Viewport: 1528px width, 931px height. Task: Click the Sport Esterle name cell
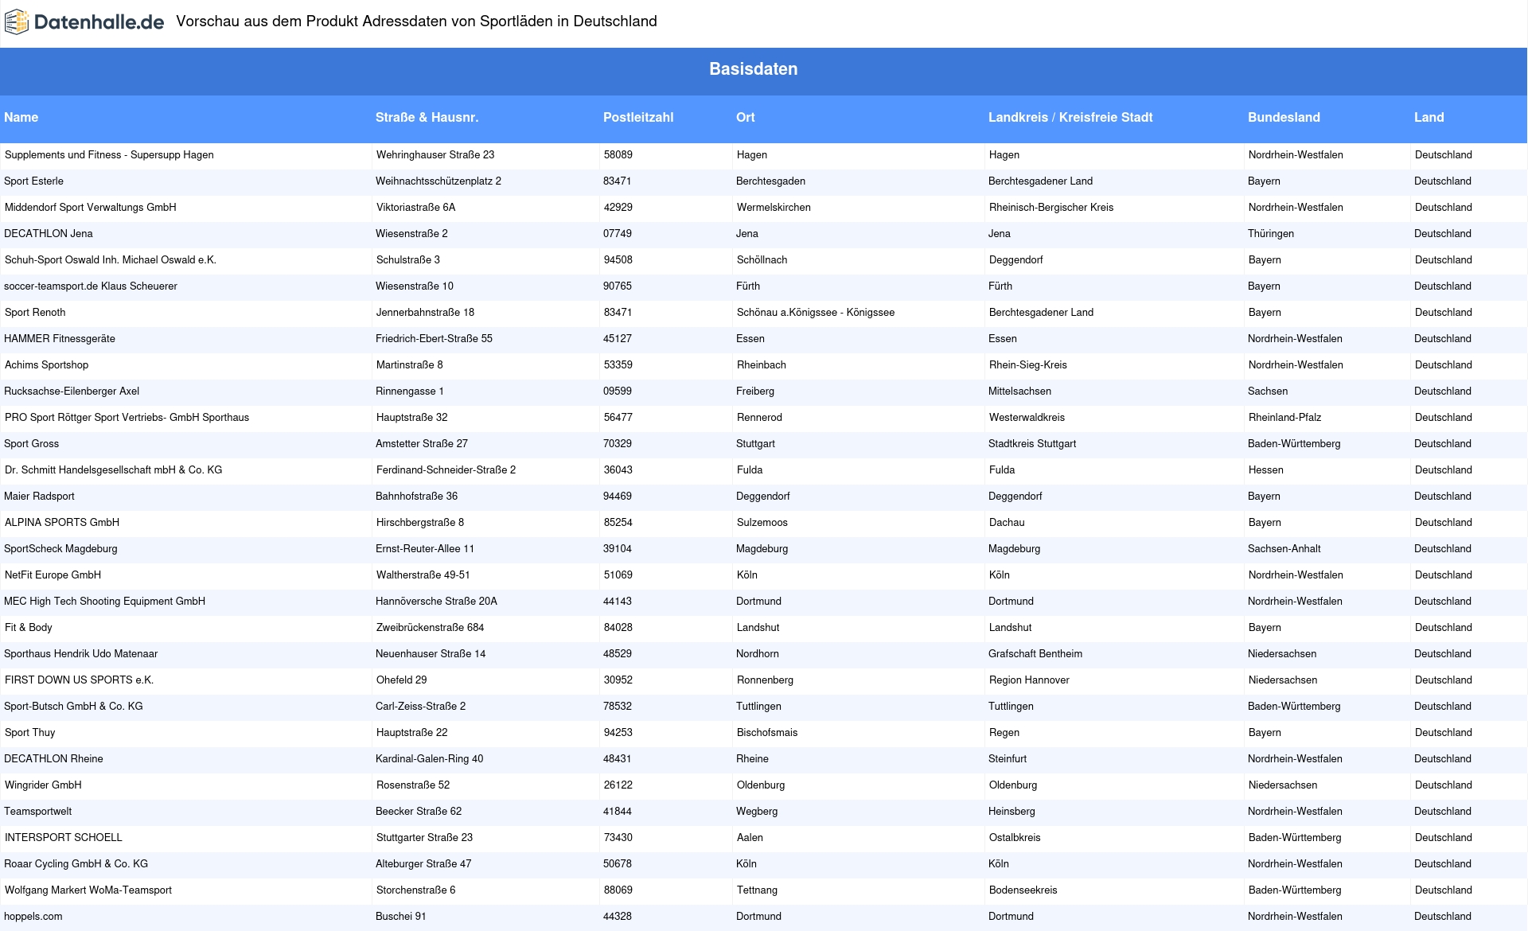(33, 181)
